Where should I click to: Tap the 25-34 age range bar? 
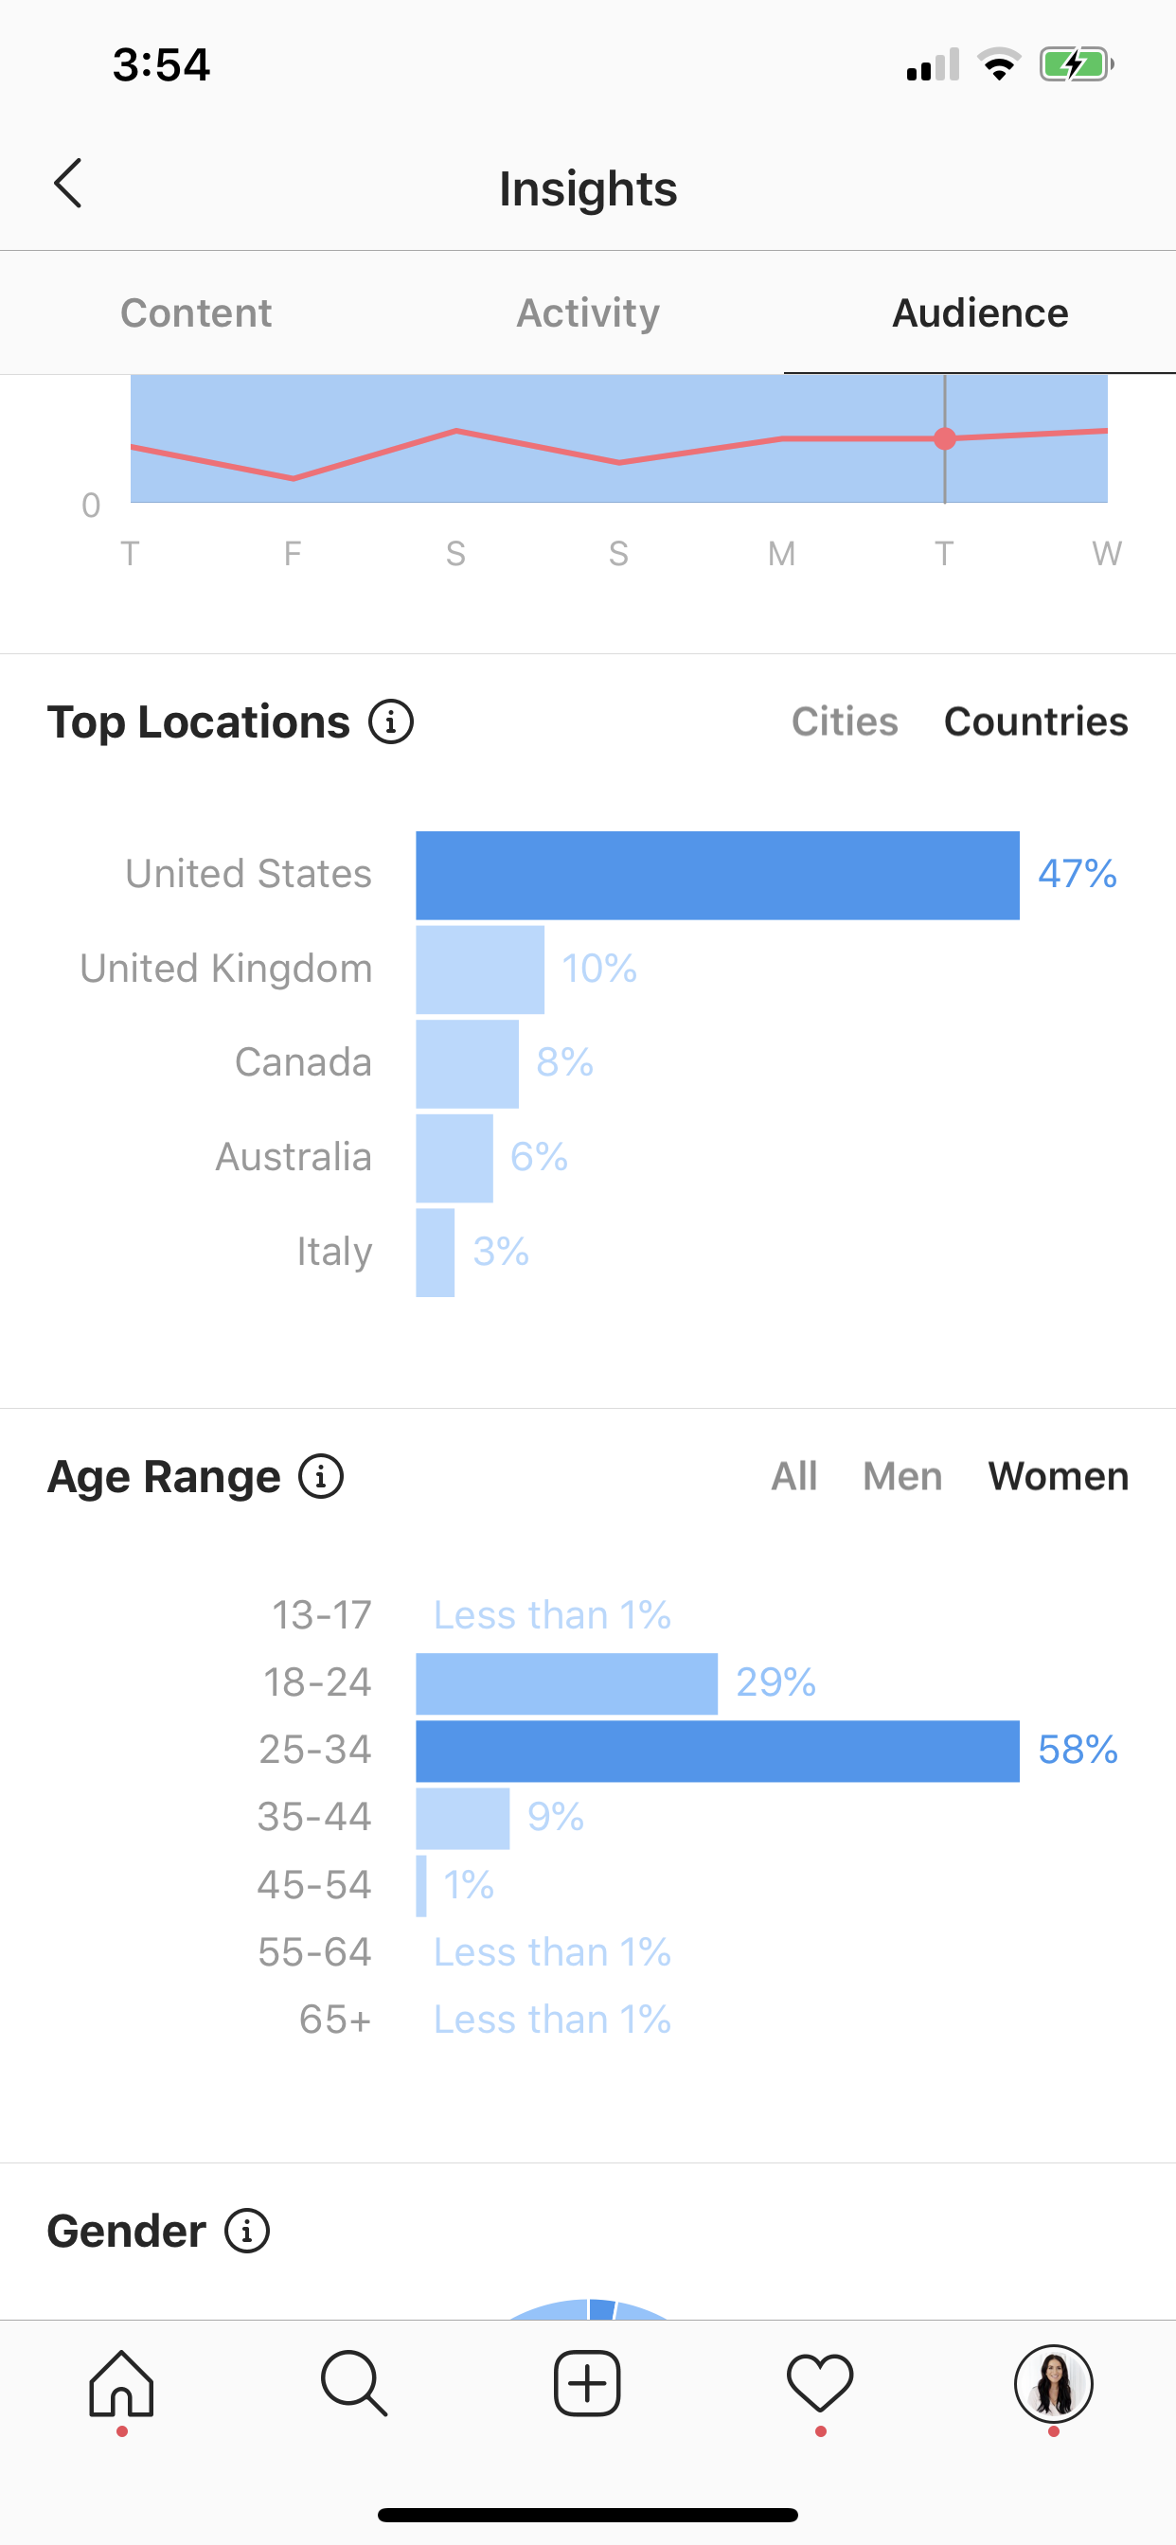click(718, 1751)
